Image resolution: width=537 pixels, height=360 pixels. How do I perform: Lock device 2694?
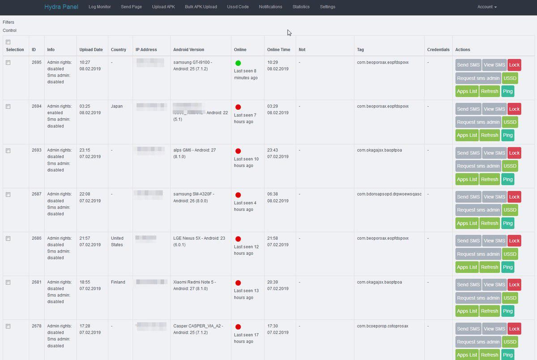[515, 109]
